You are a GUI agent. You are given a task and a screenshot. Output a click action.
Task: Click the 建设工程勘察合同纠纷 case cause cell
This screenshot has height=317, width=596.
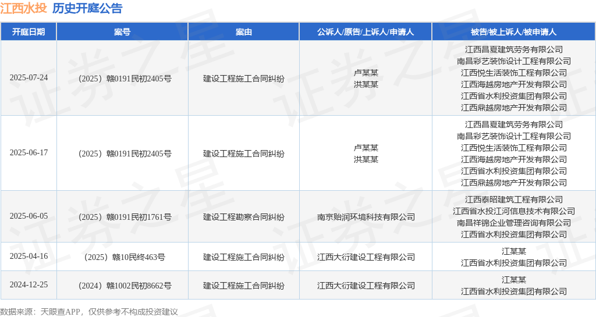click(243, 217)
